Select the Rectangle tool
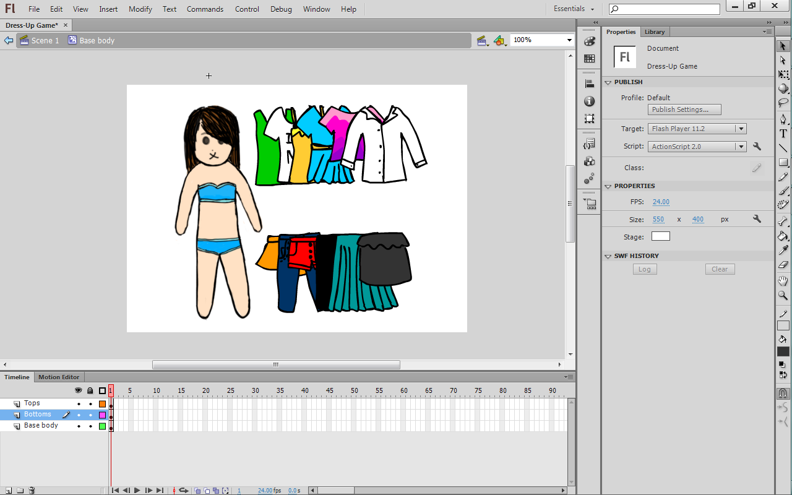Viewport: 792px width, 495px height. 783,163
